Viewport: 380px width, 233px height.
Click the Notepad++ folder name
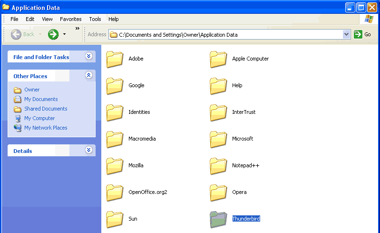245,165
